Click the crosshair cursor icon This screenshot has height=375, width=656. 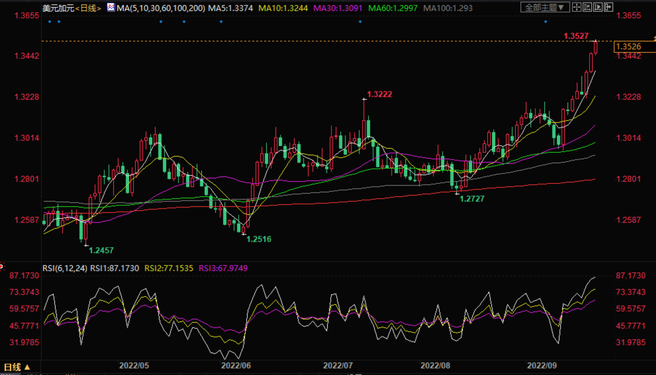point(577,7)
